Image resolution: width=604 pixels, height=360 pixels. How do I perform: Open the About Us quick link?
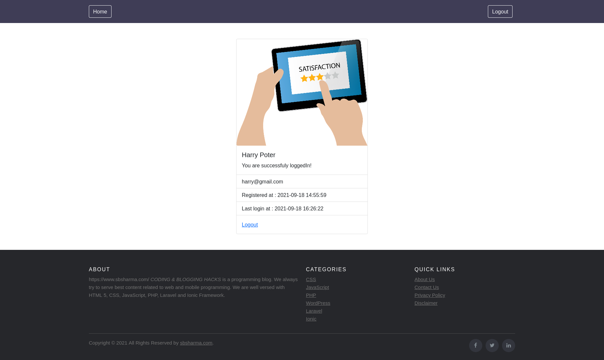coord(424,279)
